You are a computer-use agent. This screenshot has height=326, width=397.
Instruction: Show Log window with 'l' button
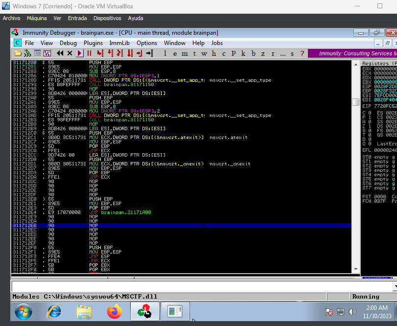pyautogui.click(x=165, y=53)
